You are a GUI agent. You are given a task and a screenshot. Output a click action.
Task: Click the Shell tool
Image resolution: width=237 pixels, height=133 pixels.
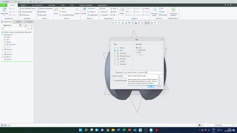(113, 12)
